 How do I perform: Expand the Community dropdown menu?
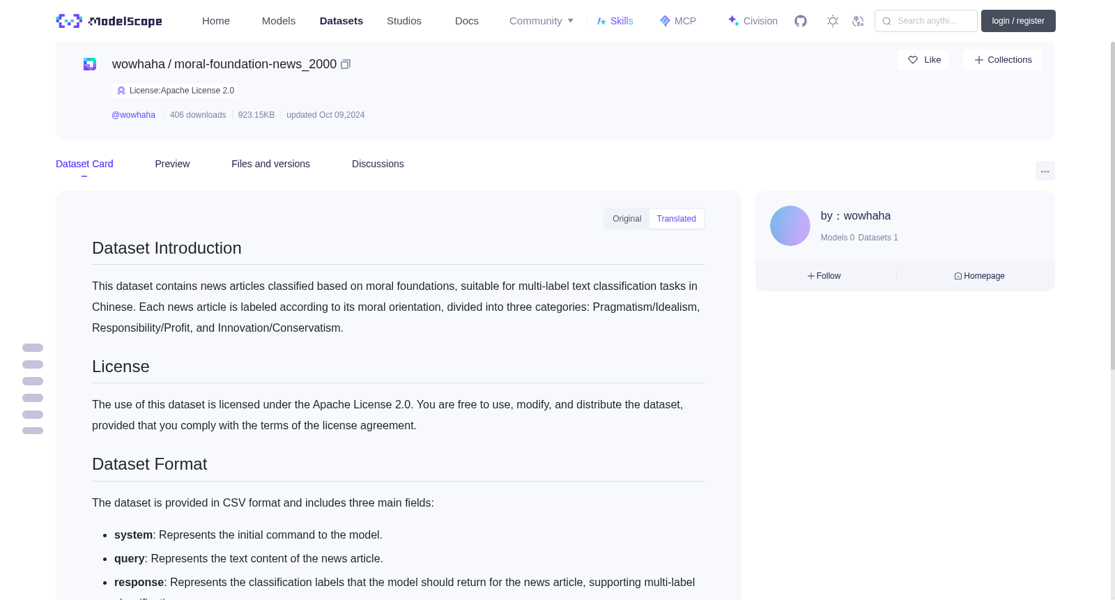541,21
